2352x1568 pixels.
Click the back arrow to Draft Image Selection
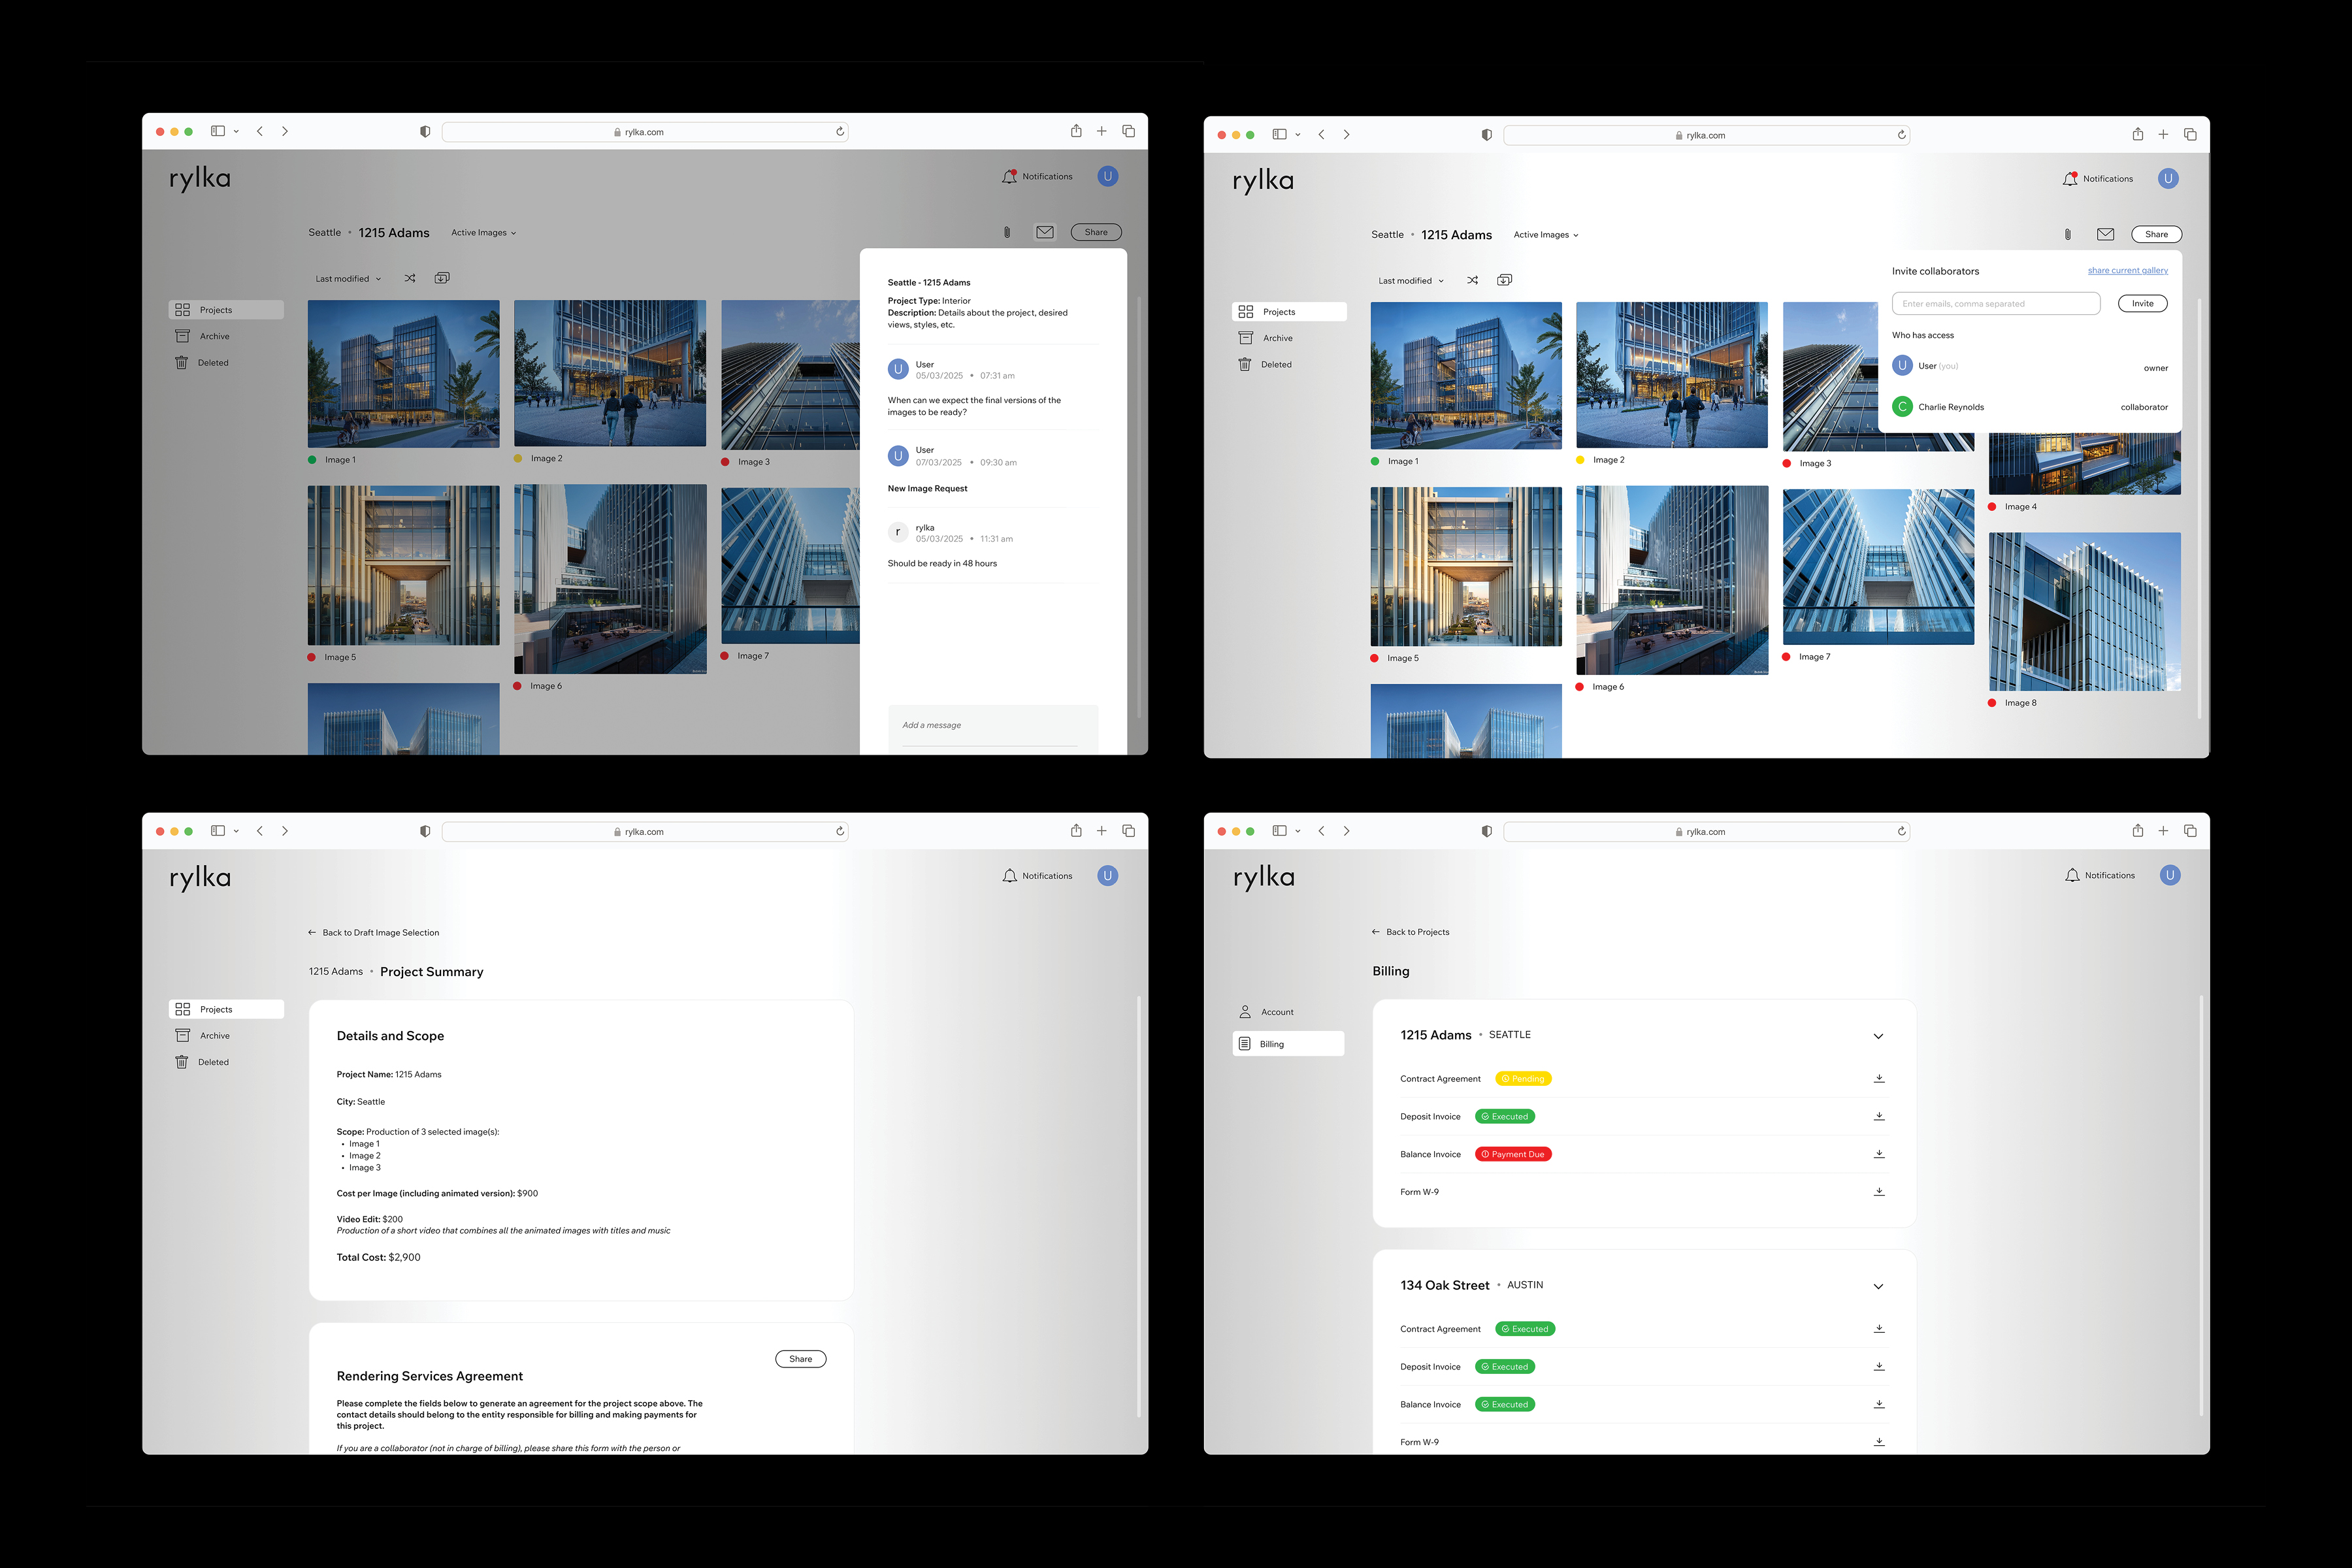tap(312, 932)
